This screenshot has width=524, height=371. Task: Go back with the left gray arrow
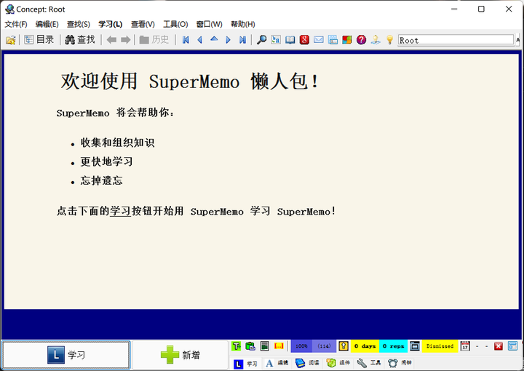111,40
